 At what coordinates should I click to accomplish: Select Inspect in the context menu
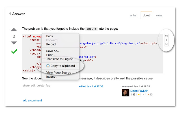(51, 77)
